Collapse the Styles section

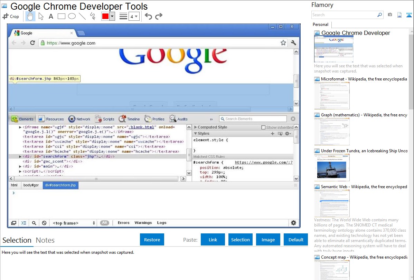click(x=196, y=134)
